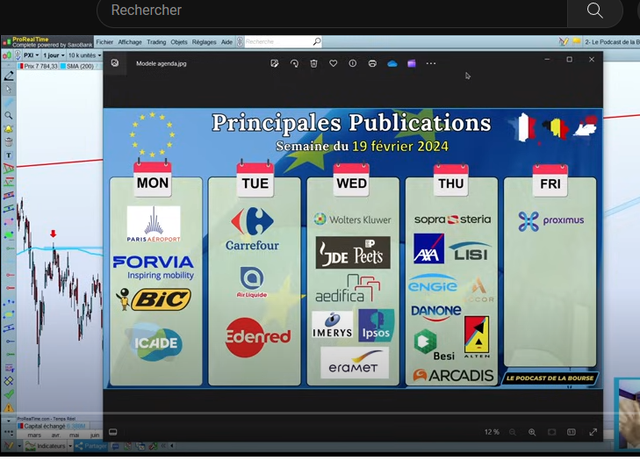Screen dimensions: 640x461
Task: Click the alert bell icon
Action: click(9, 129)
